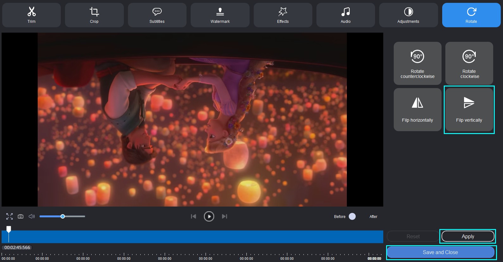Click the 00:02:45:566 timecode label
The width and height of the screenshot is (503, 262).
tap(17, 247)
